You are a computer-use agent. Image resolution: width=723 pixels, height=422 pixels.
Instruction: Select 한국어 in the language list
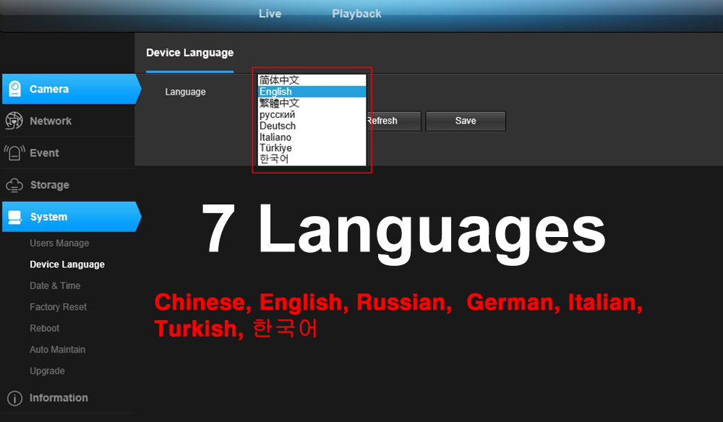pyautogui.click(x=274, y=159)
